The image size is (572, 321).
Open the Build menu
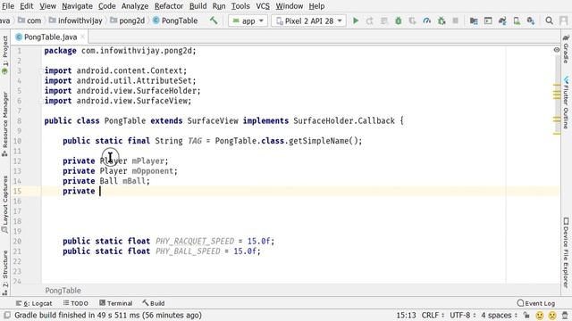coord(198,6)
